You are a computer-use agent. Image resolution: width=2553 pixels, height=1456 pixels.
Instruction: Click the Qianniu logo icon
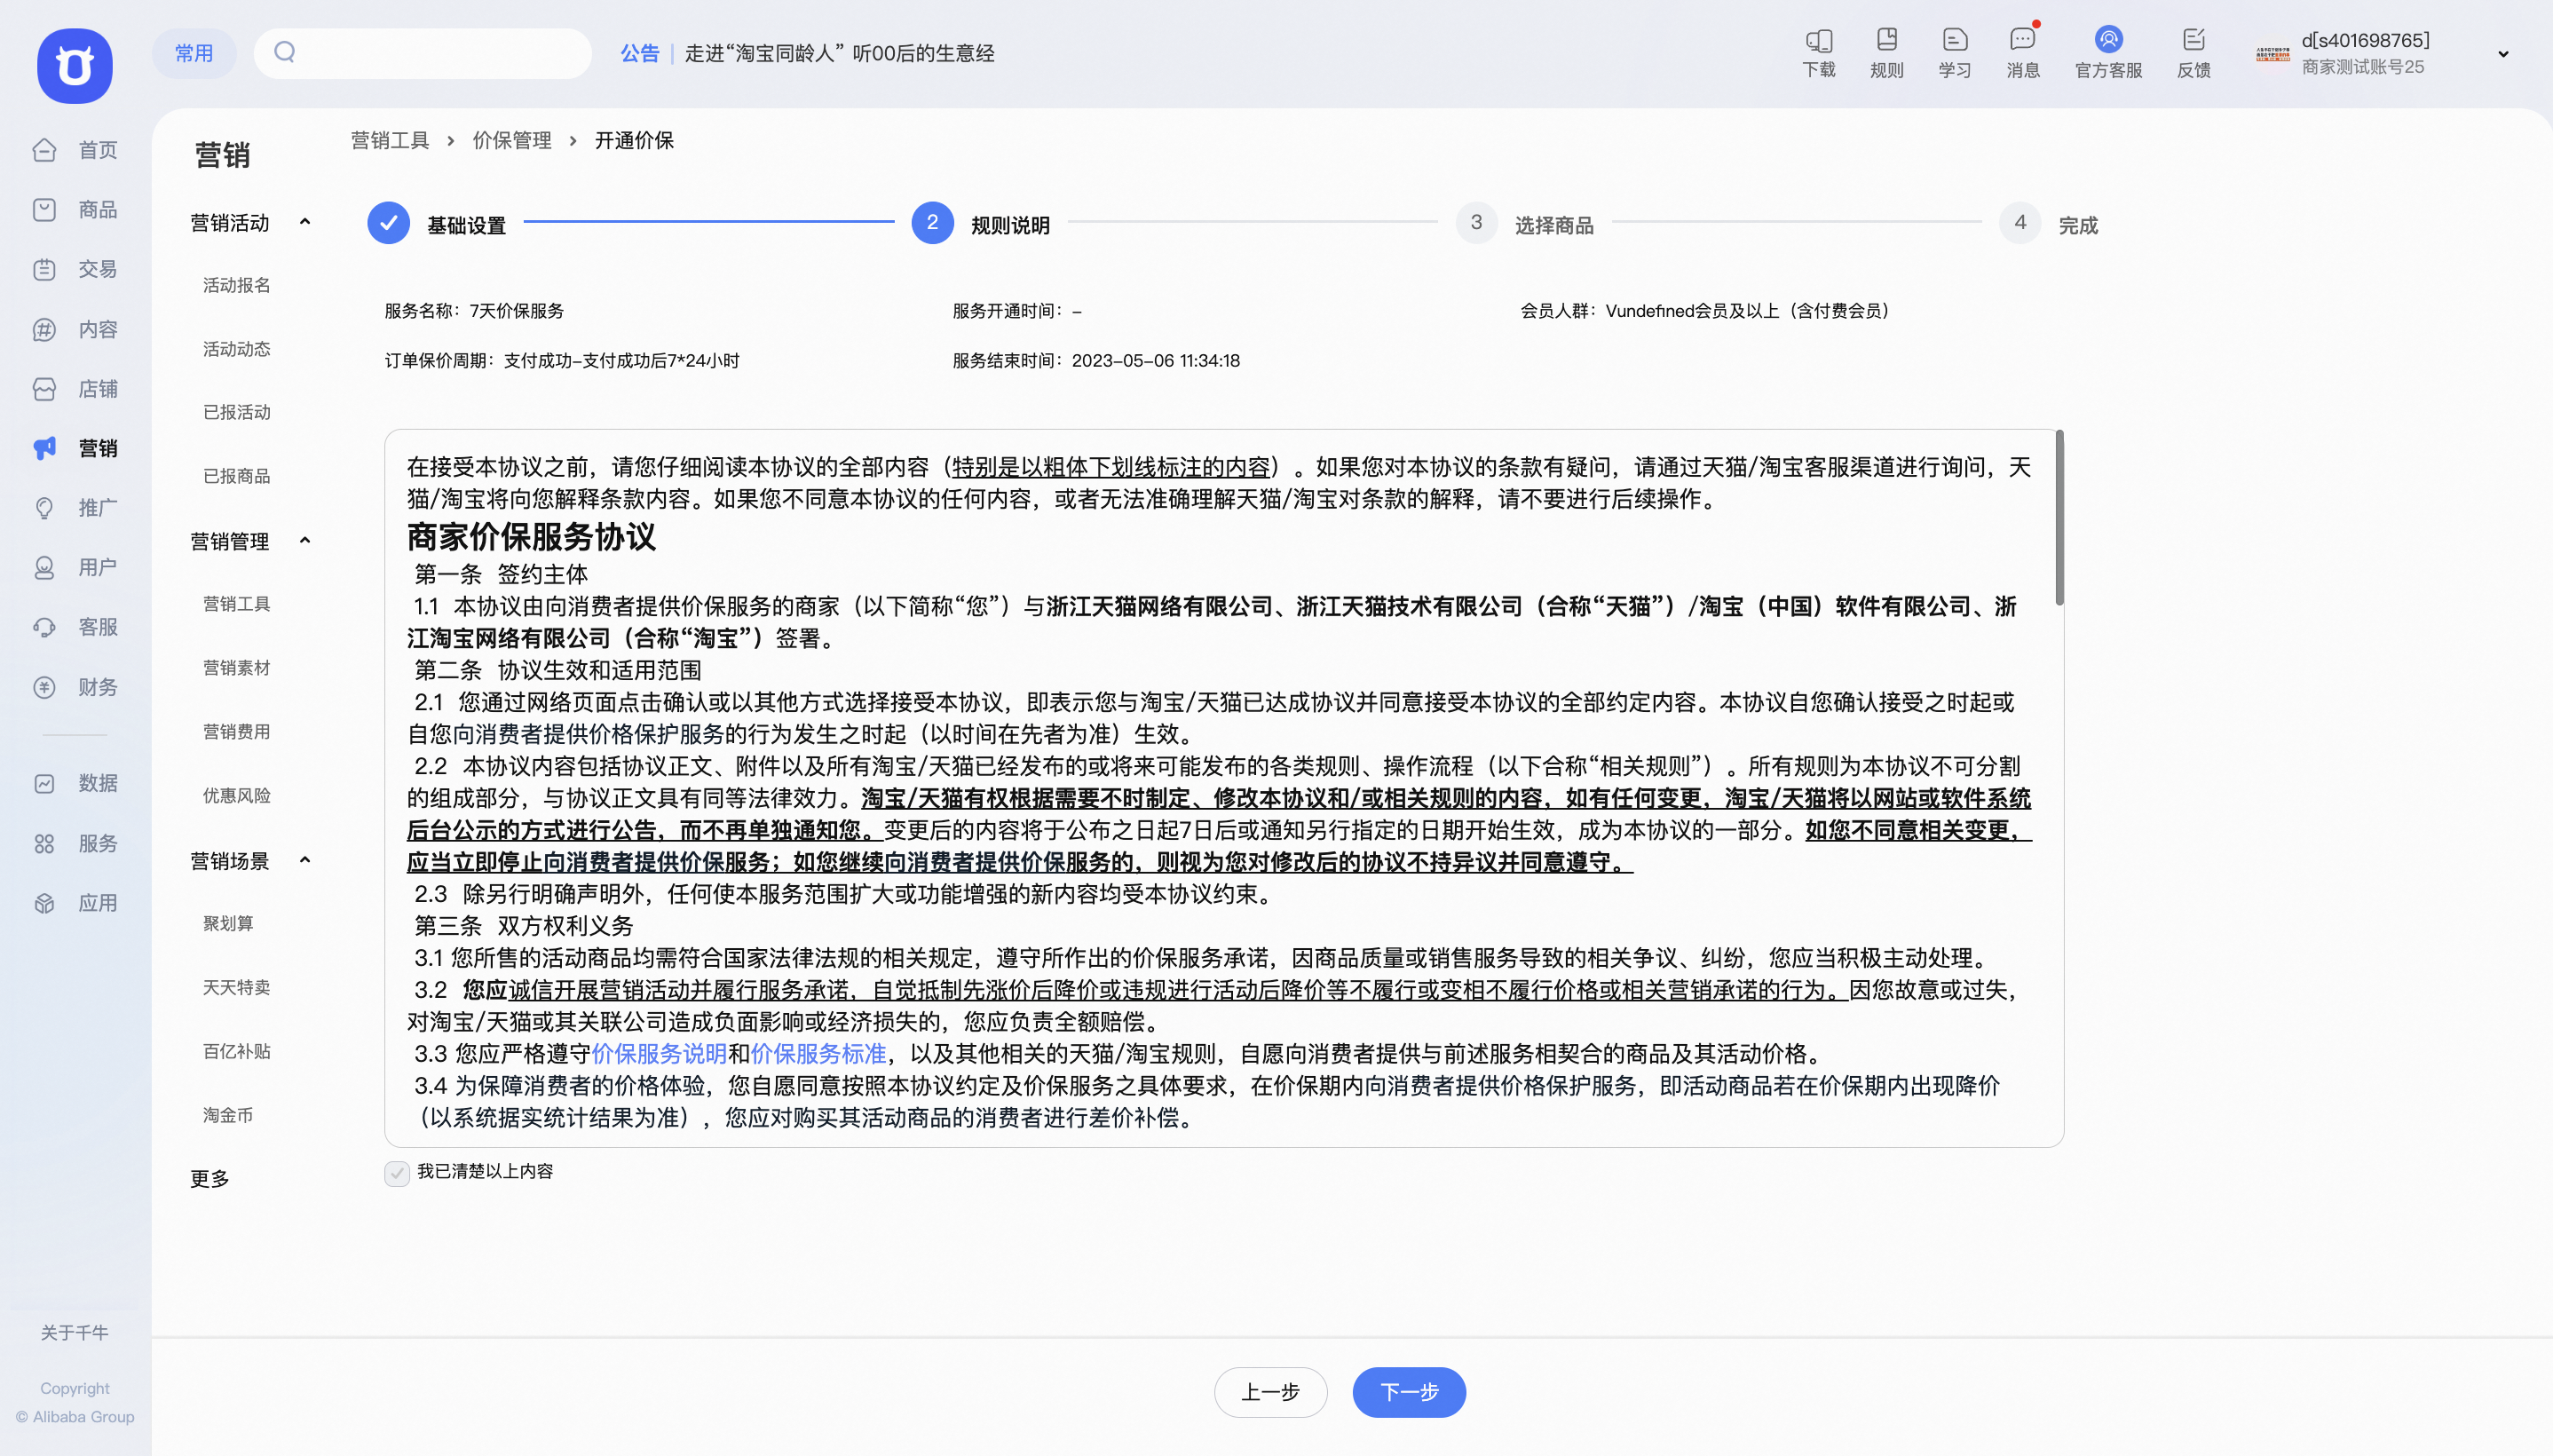(x=74, y=66)
